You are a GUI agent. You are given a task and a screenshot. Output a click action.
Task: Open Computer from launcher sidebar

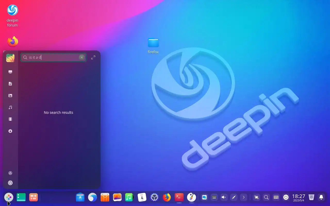[x=10, y=72]
